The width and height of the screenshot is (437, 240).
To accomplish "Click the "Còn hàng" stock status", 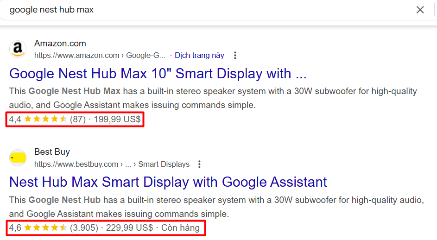I will (x=181, y=228).
